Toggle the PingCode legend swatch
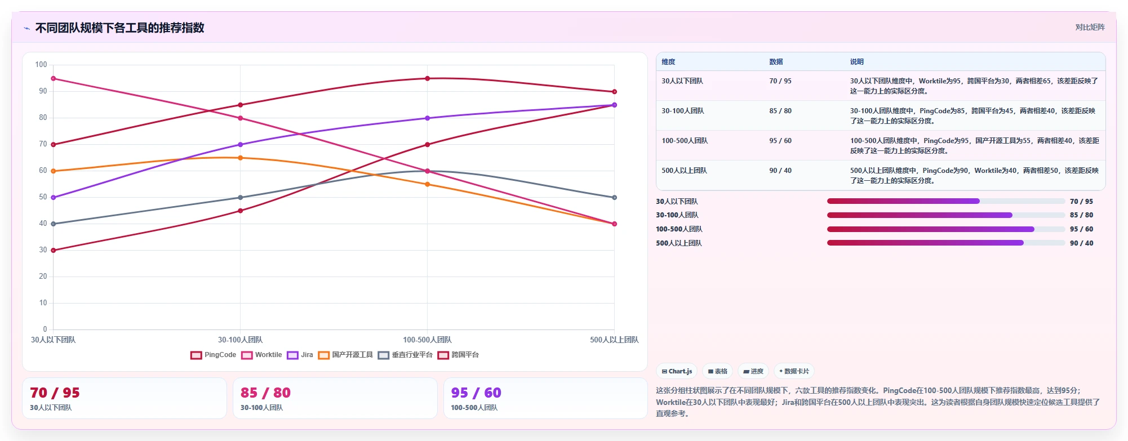The height and width of the screenshot is (441, 1128). pyautogui.click(x=196, y=355)
